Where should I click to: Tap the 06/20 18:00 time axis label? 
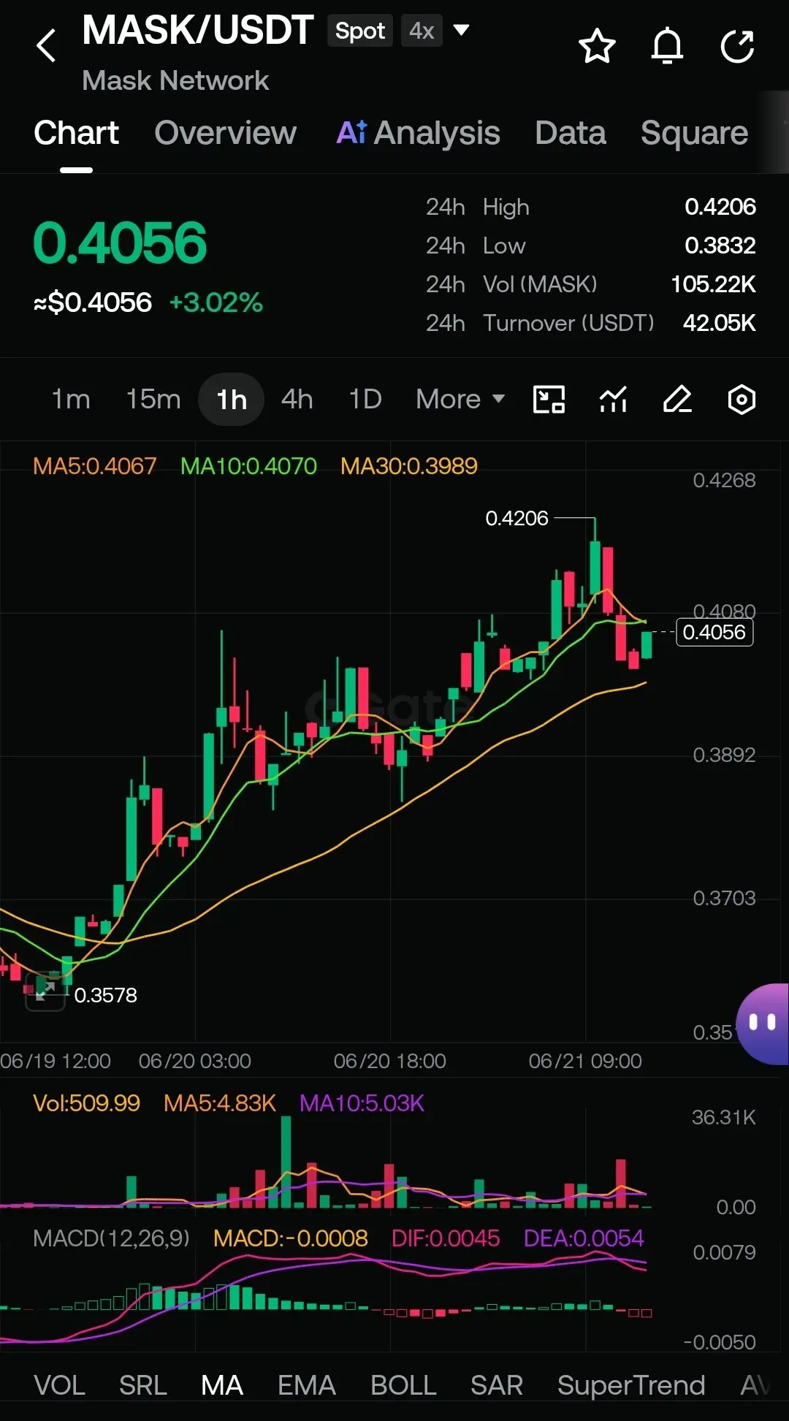click(390, 1061)
